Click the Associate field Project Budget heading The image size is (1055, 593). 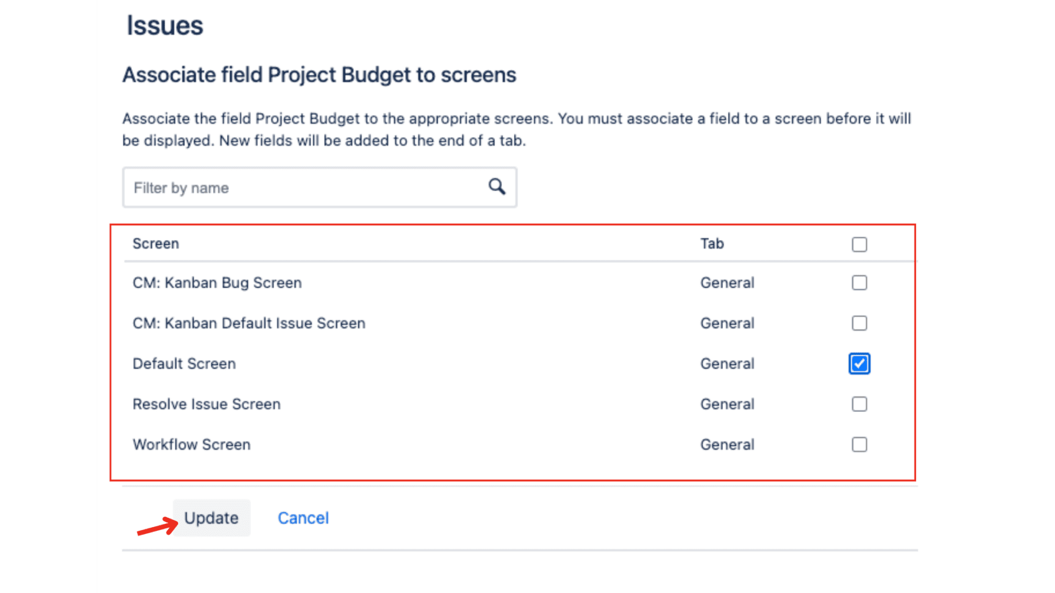319,74
